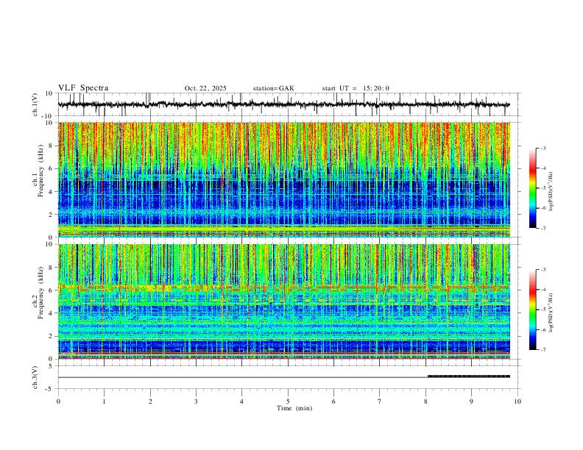Click the ch.2 PSD color scale bar
Screen dimensions: 583x450
533,310
